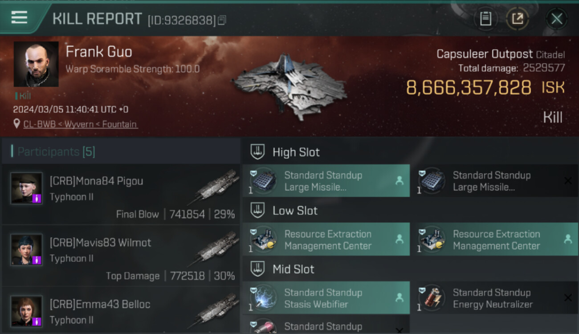Image resolution: width=579 pixels, height=334 pixels.
Task: Select the Capsuleer Outpost citadel image
Action: point(289,87)
